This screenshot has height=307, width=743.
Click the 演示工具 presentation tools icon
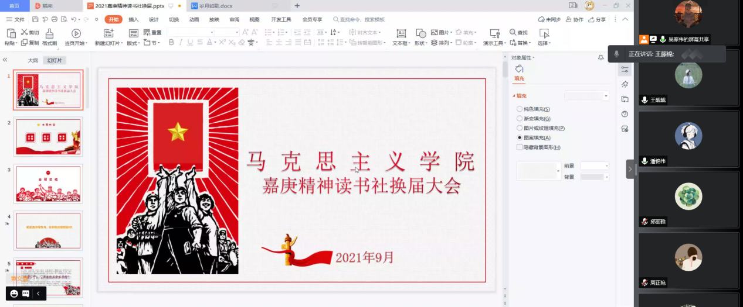coord(494,34)
